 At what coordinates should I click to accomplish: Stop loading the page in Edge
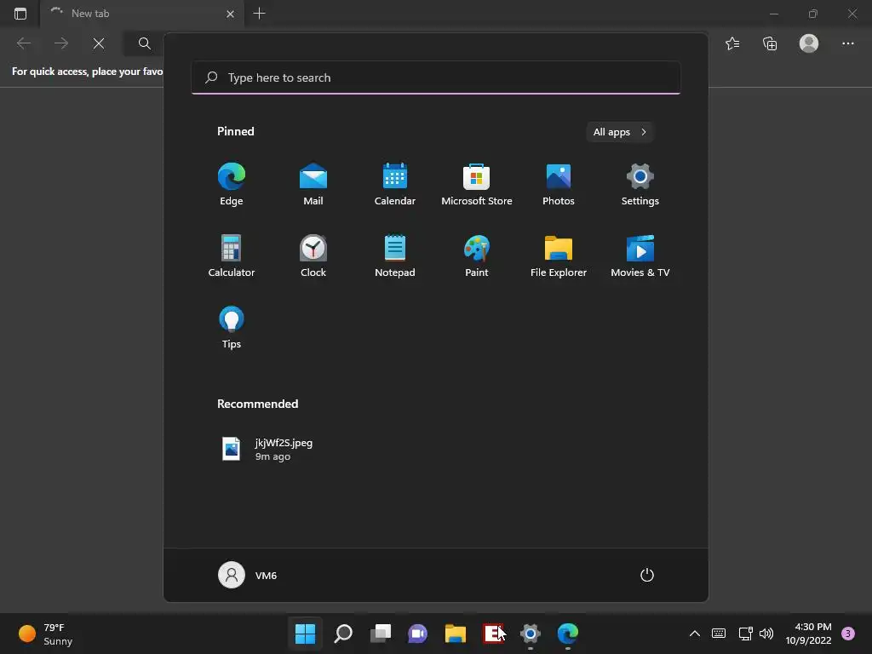[x=99, y=43]
